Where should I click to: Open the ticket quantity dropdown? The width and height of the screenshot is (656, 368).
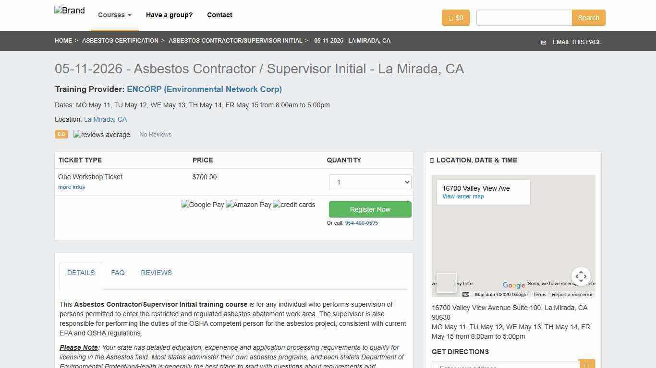(370, 182)
